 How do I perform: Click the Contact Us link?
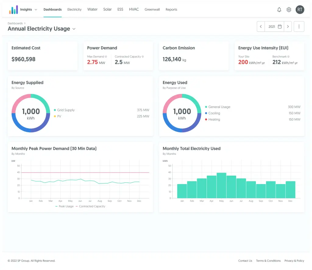tap(245, 261)
